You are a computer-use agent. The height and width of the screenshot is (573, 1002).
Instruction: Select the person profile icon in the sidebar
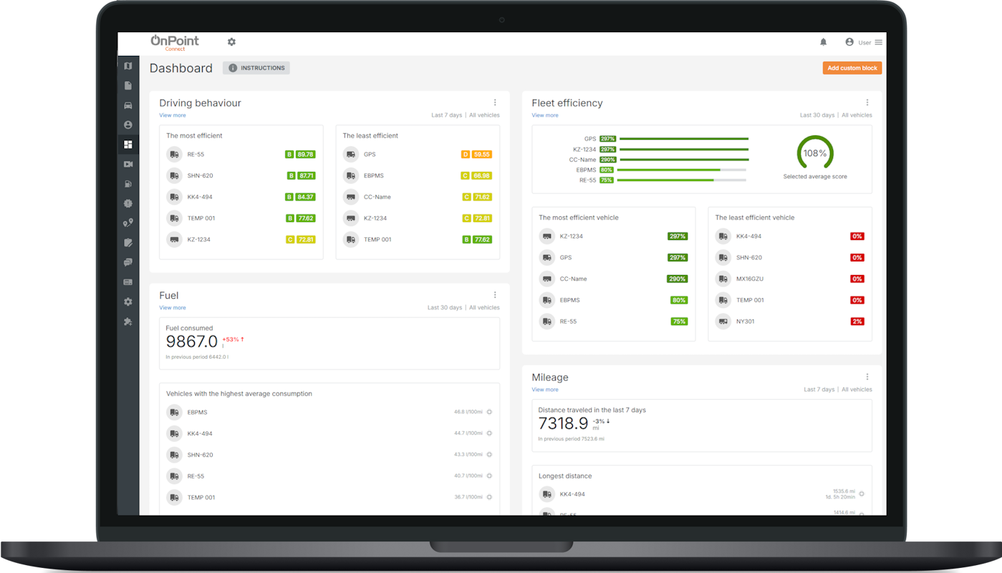[128, 125]
